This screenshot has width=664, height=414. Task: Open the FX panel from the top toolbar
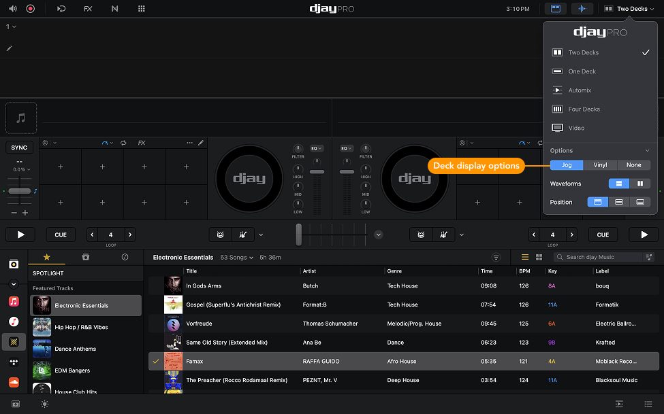click(87, 9)
